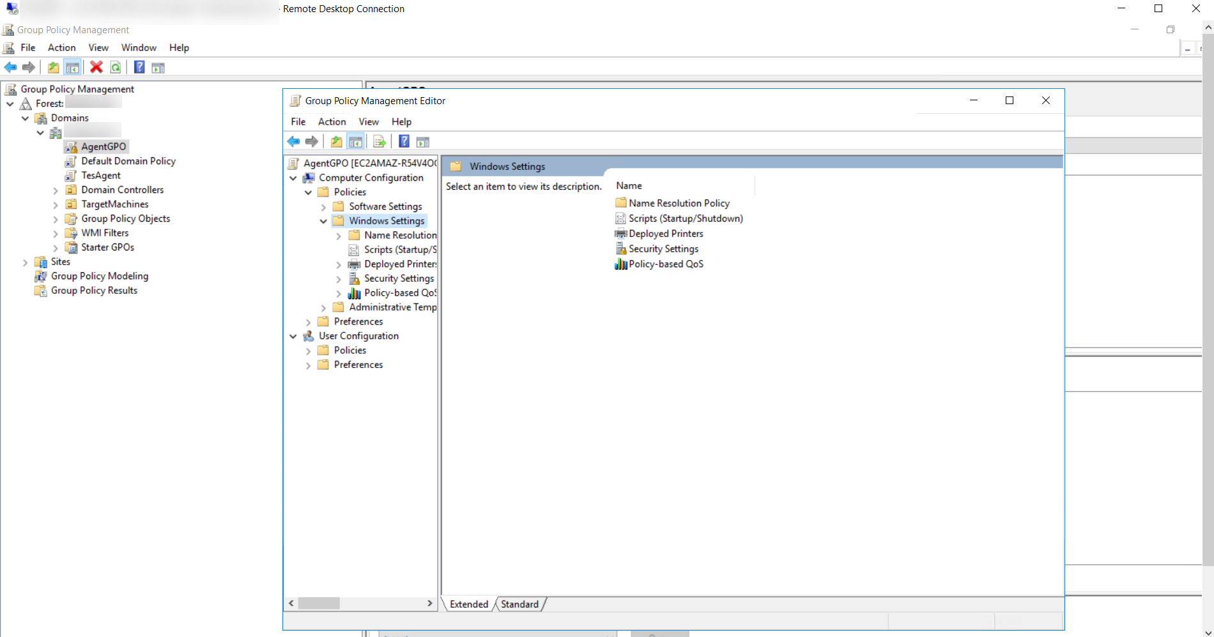Select Policy-based QoS node in the Editor tree

pyautogui.click(x=400, y=293)
